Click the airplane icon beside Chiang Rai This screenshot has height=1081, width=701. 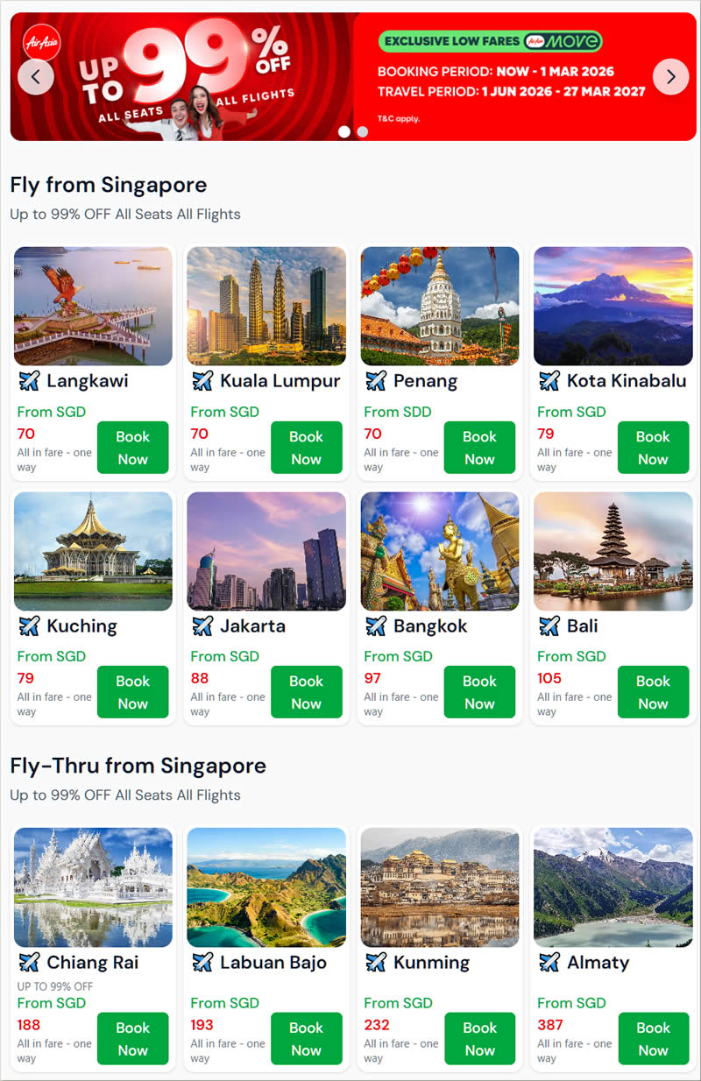point(29,963)
